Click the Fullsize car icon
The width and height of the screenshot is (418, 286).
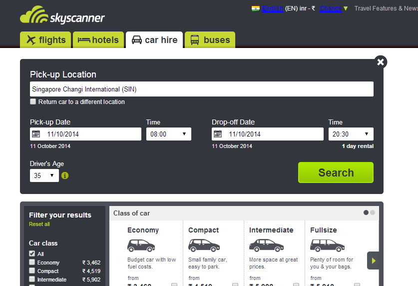(x=328, y=245)
